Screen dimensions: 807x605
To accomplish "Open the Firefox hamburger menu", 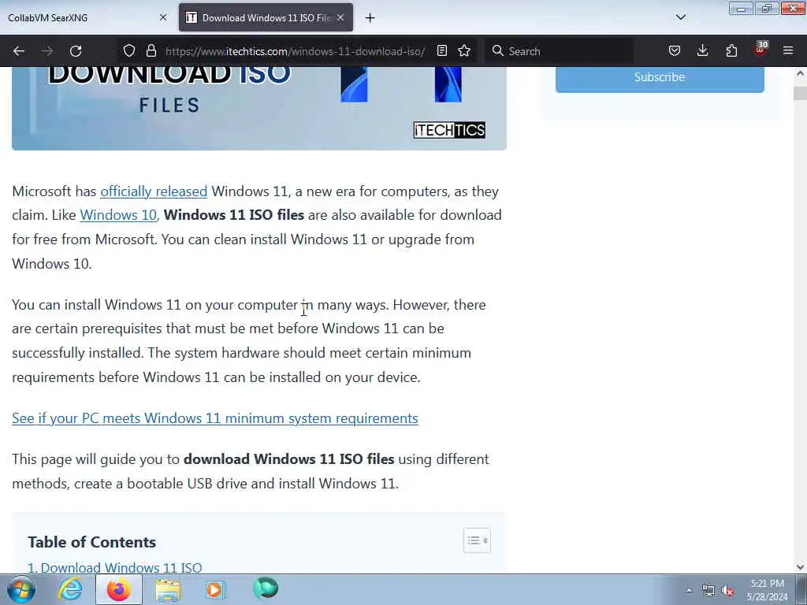I will click(788, 51).
